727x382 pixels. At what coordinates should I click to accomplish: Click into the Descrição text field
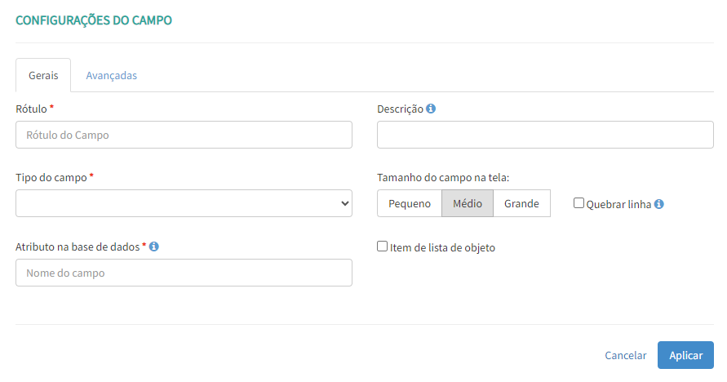click(x=545, y=135)
